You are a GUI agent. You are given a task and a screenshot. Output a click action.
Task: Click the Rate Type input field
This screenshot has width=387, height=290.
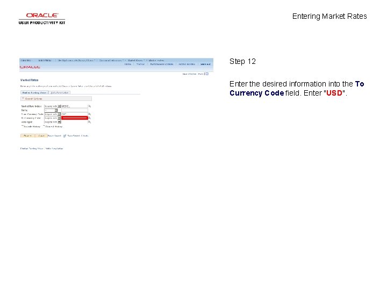[x=75, y=122]
